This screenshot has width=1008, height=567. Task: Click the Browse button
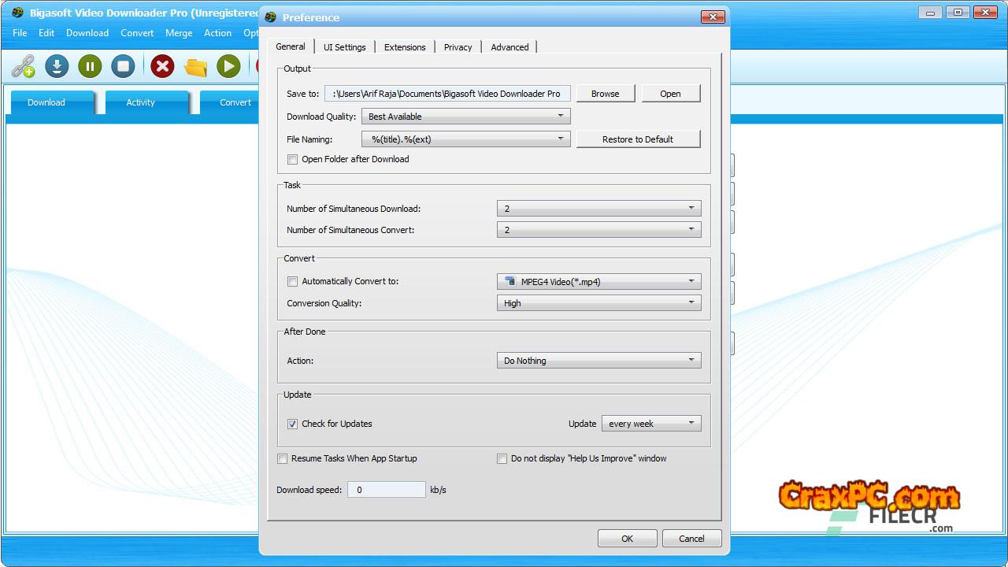[605, 94]
